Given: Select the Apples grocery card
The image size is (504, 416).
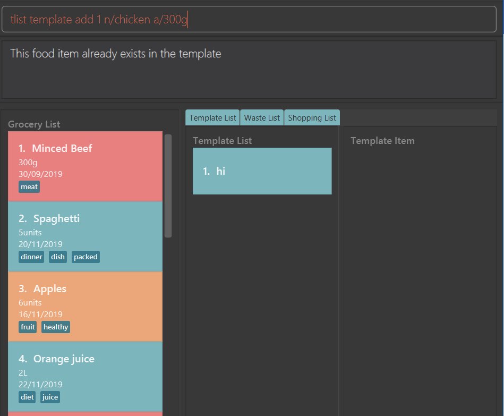Looking at the screenshot, I should [85, 307].
